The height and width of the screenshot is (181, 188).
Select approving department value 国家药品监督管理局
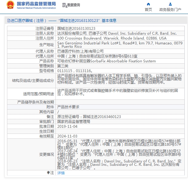tap(74, 121)
